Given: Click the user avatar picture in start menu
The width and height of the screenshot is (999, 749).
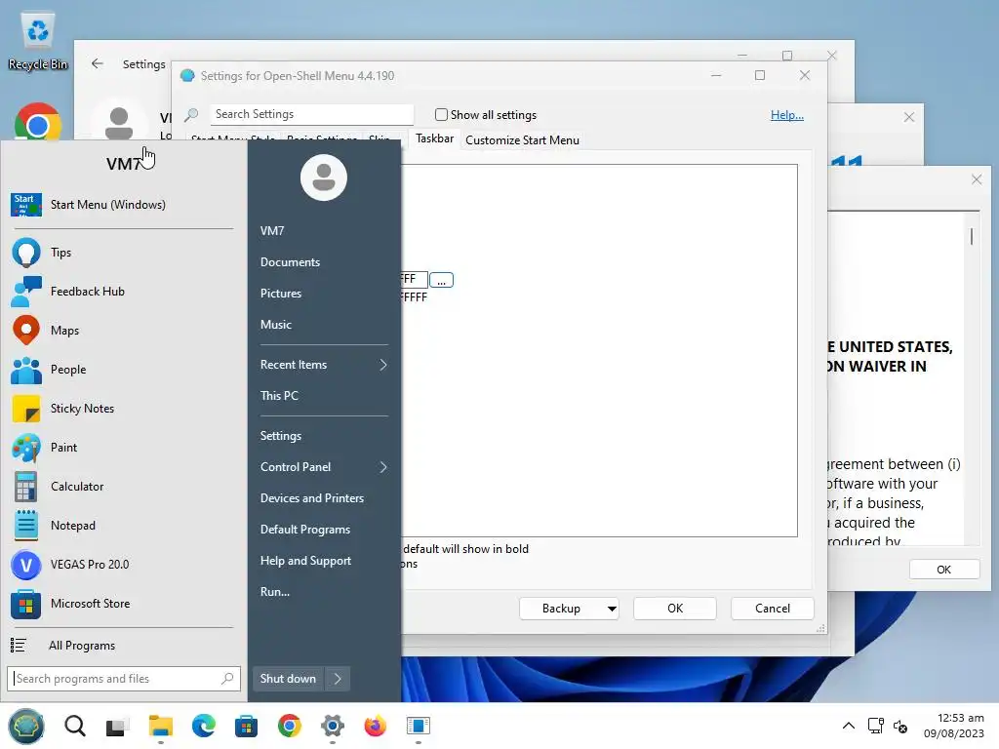Looking at the screenshot, I should (324, 177).
